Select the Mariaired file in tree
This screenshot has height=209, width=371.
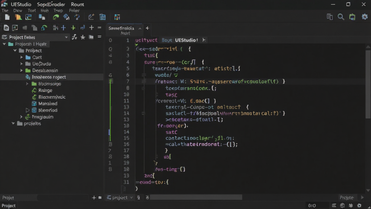48,103
